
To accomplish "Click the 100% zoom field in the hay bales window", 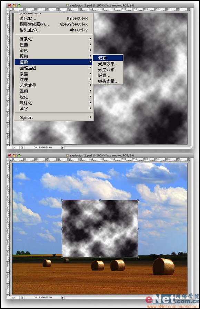I will click(13, 298).
